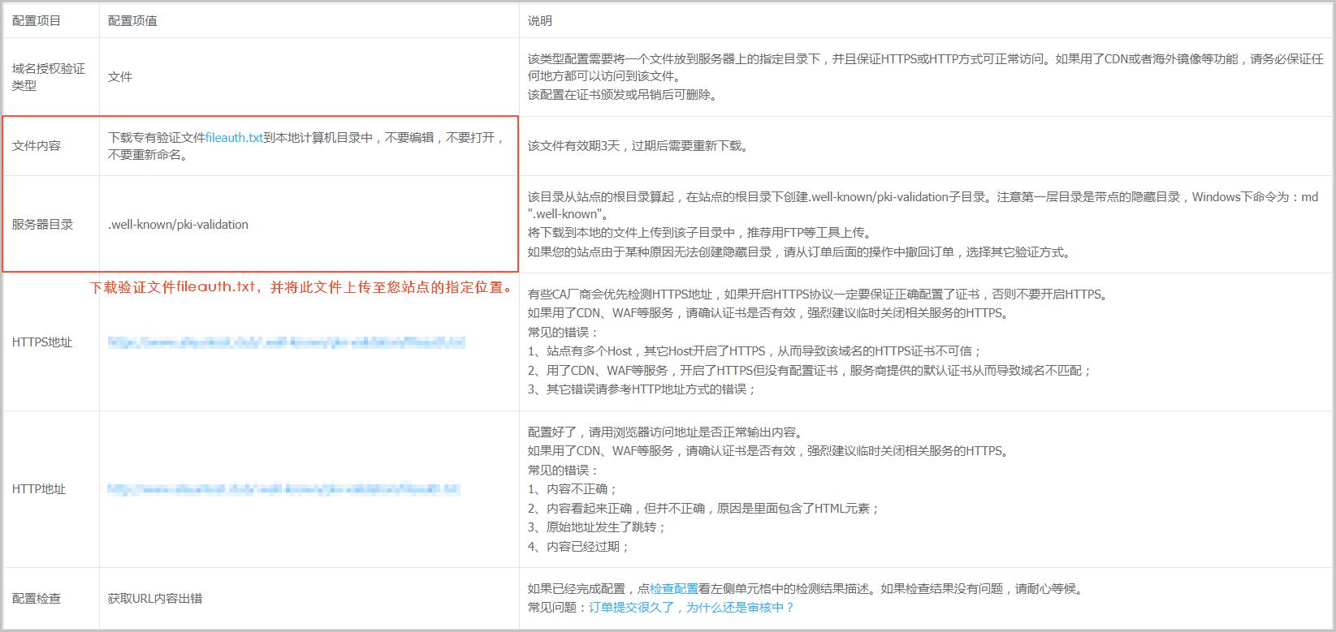Click the red 下载验证文件 annotation text

[302, 287]
